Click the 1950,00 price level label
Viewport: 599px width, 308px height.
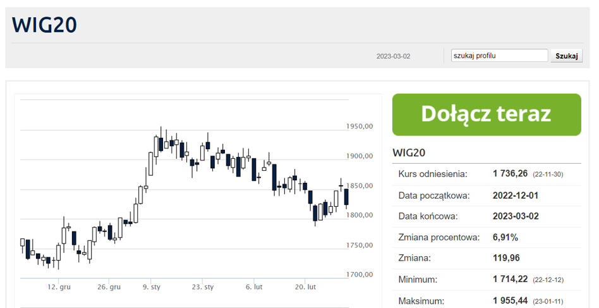[x=360, y=126]
